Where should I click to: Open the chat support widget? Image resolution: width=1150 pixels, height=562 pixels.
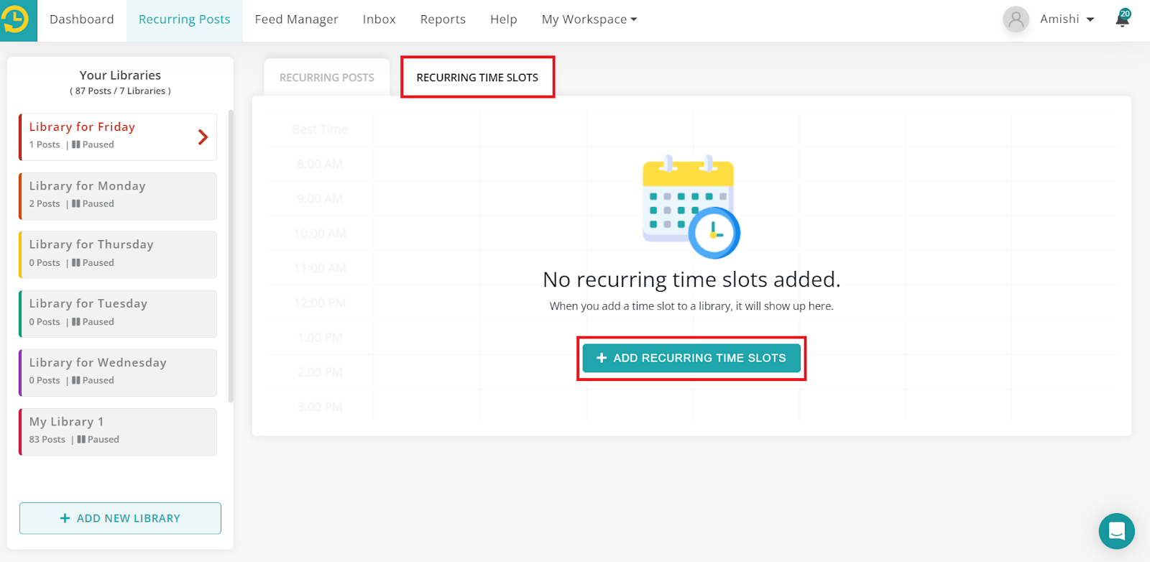(x=1116, y=531)
